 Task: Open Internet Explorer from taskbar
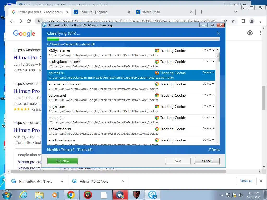(x=23, y=195)
